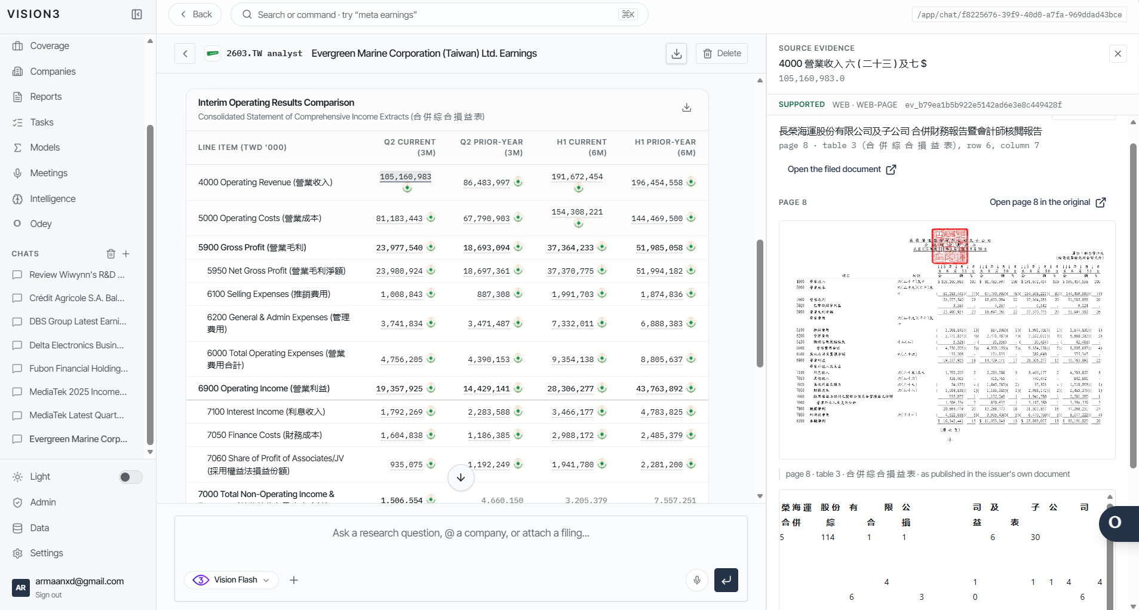
Task: Start a new chat plus icon
Action: (126, 254)
